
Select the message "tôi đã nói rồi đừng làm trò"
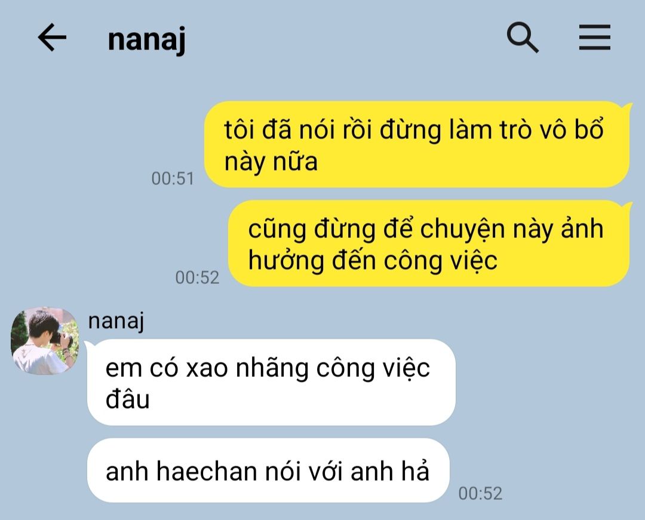pyautogui.click(x=417, y=144)
